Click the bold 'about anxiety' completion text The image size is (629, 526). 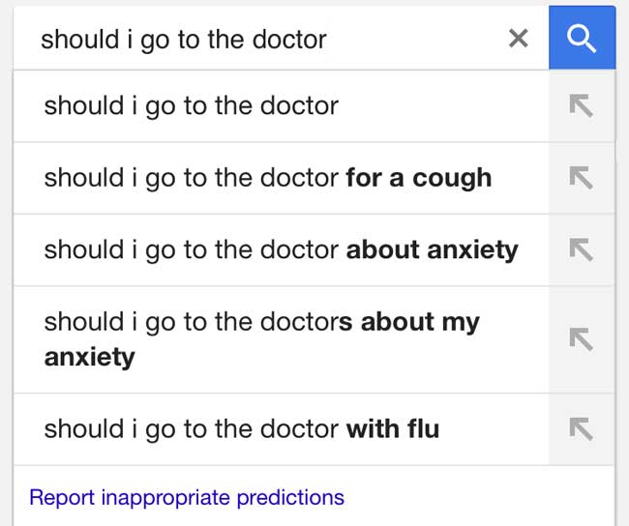pyautogui.click(x=433, y=249)
